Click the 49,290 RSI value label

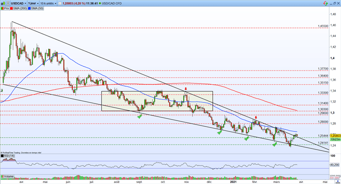[335, 165]
